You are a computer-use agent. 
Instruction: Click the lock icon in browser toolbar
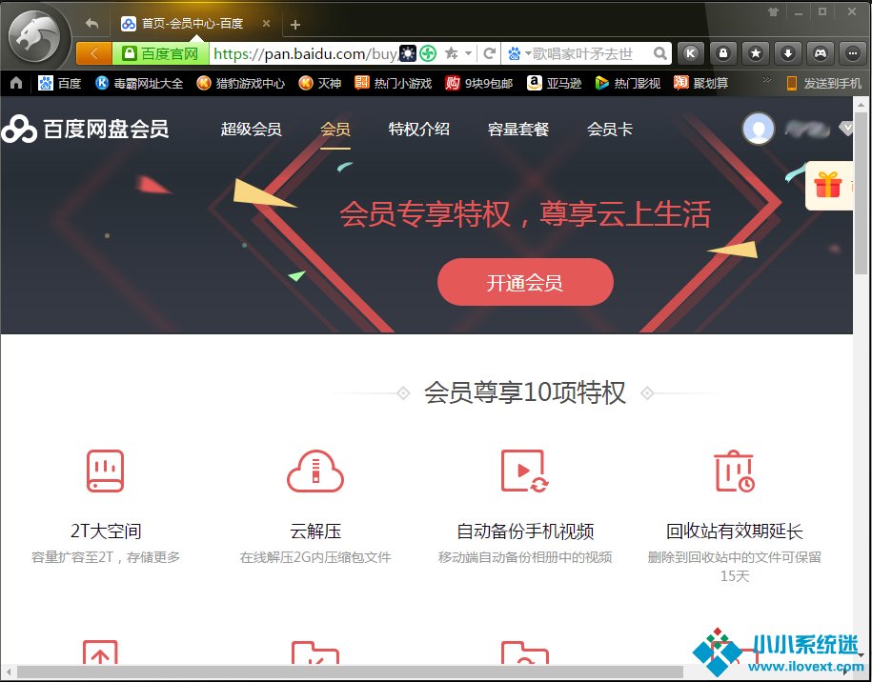coord(723,53)
